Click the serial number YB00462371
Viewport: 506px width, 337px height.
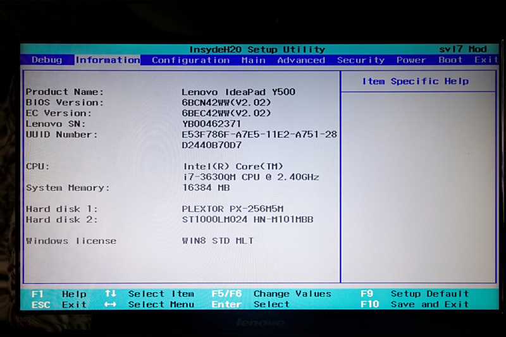point(211,124)
